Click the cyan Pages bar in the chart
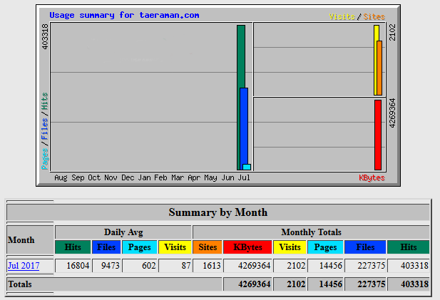The image size is (440, 300). (247, 167)
